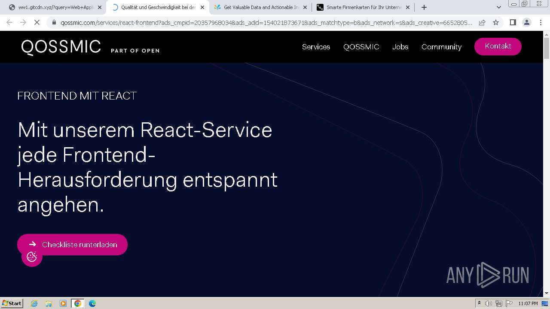Screen dimensions: 550x309
Task: Open the cookie settings icon
Action: tap(32, 257)
